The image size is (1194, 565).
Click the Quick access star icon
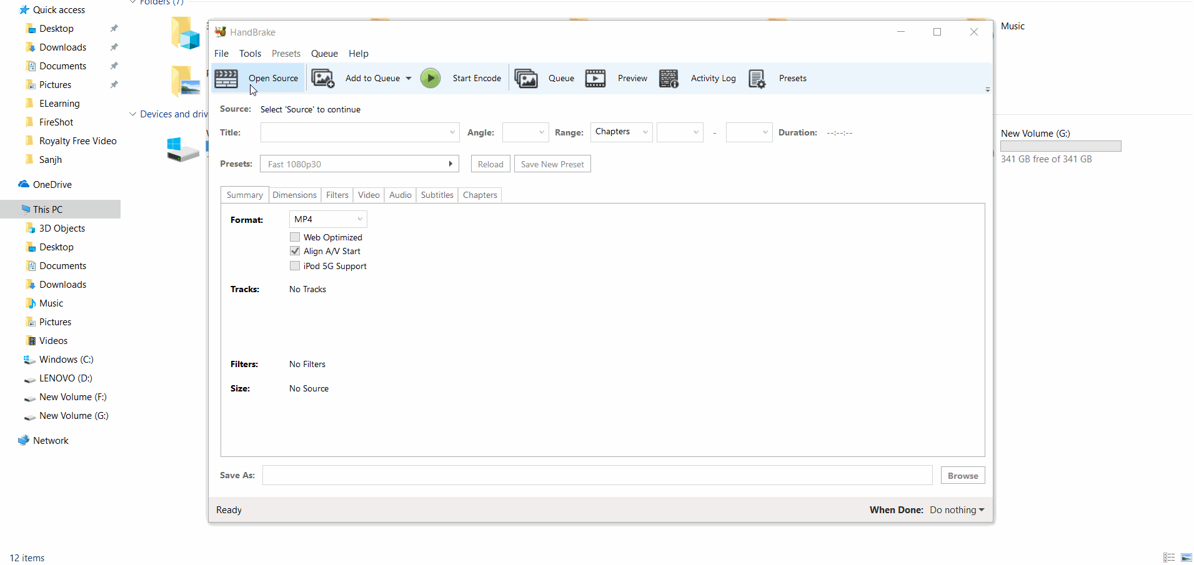pos(24,10)
